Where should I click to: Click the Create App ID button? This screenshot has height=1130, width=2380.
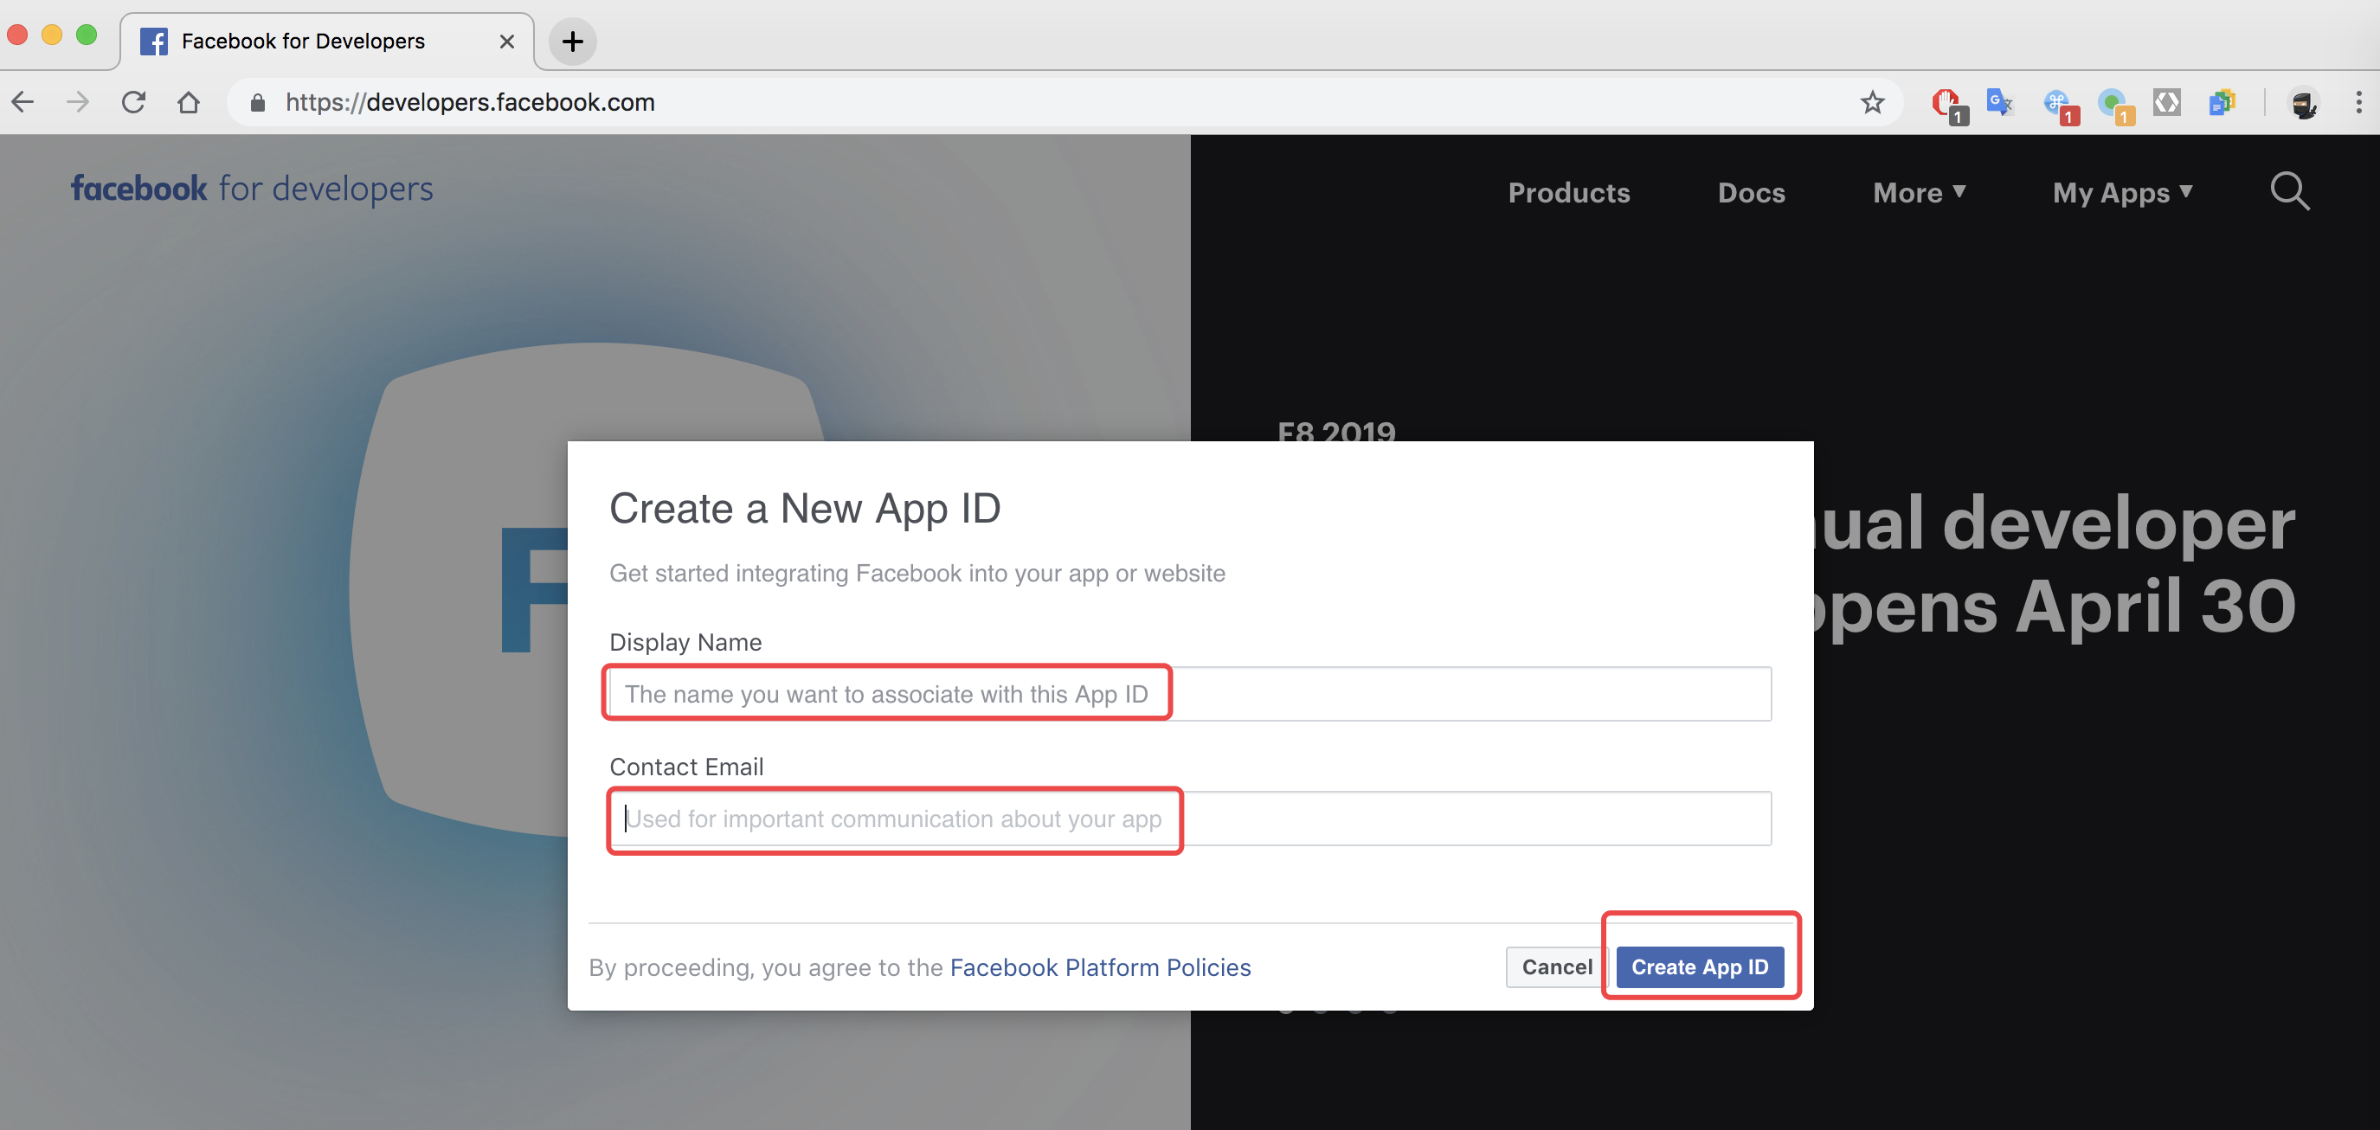(1699, 966)
